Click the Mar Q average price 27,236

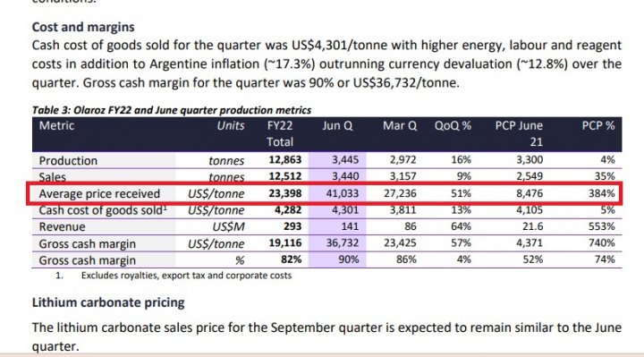pos(400,193)
